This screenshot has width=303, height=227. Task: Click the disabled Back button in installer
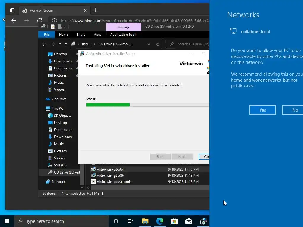(x=160, y=157)
